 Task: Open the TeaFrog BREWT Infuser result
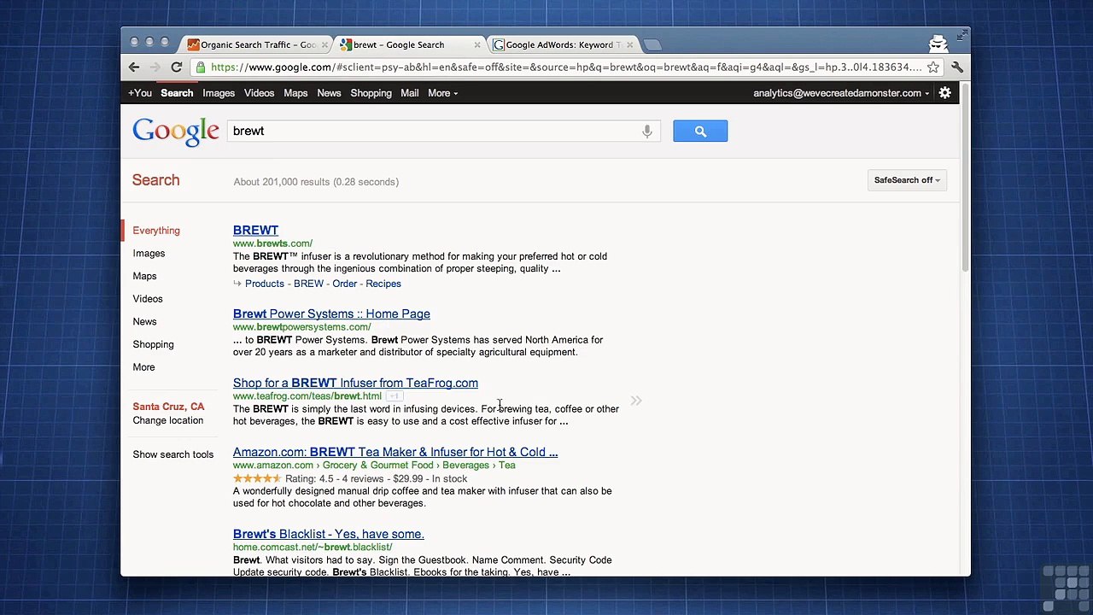click(355, 383)
